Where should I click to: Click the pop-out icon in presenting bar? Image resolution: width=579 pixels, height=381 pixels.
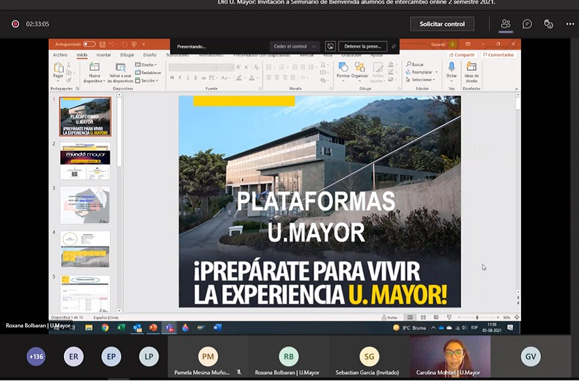[330, 46]
